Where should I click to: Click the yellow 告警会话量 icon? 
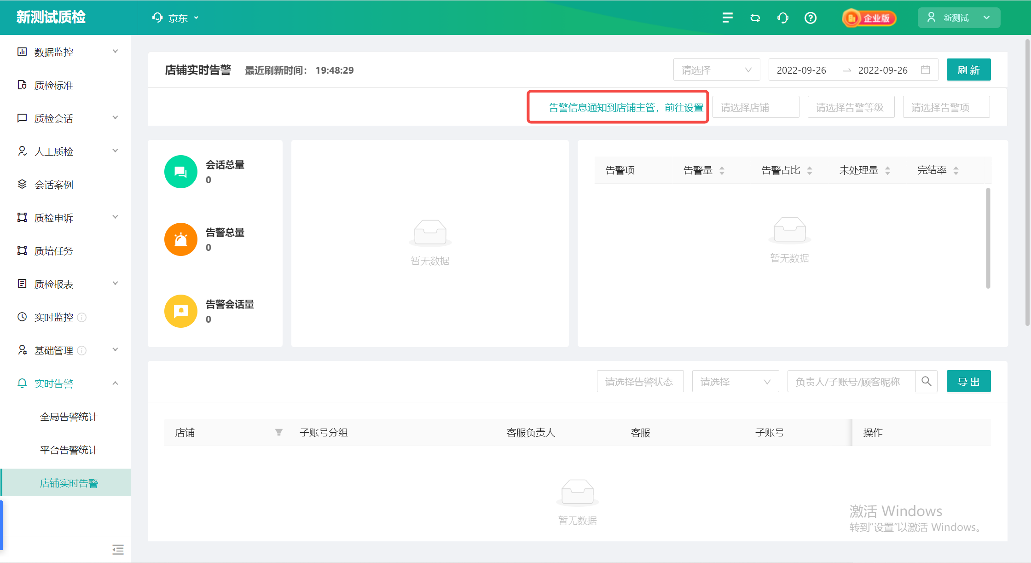(181, 311)
